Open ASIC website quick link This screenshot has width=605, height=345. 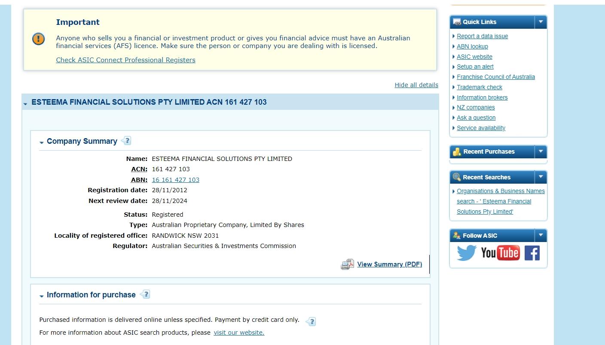tap(474, 57)
